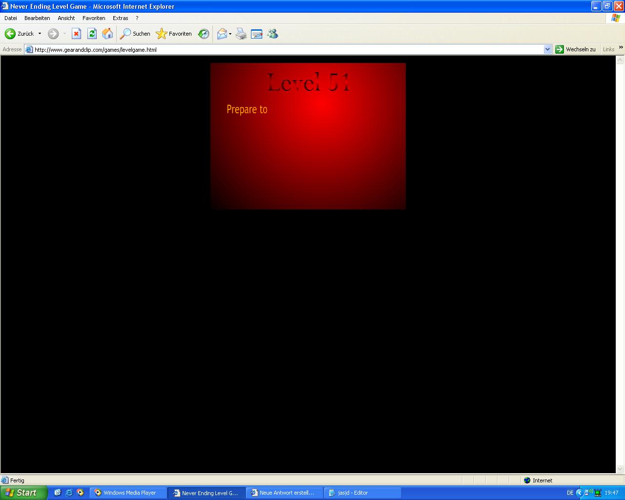The width and height of the screenshot is (625, 500).
Task: Go to the home page icon
Action: (x=107, y=34)
